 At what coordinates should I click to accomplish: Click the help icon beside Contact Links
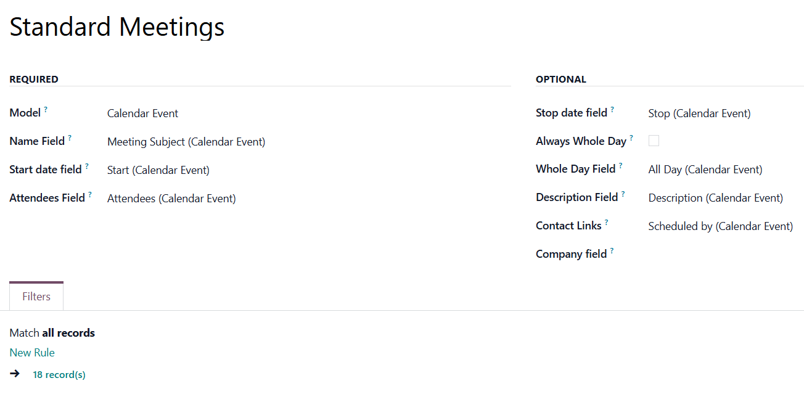tap(607, 223)
